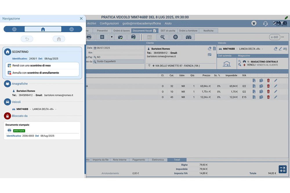The width and height of the screenshot is (290, 193).
Task: Click the home icon in the navigation bar
Action: tap(43, 29)
